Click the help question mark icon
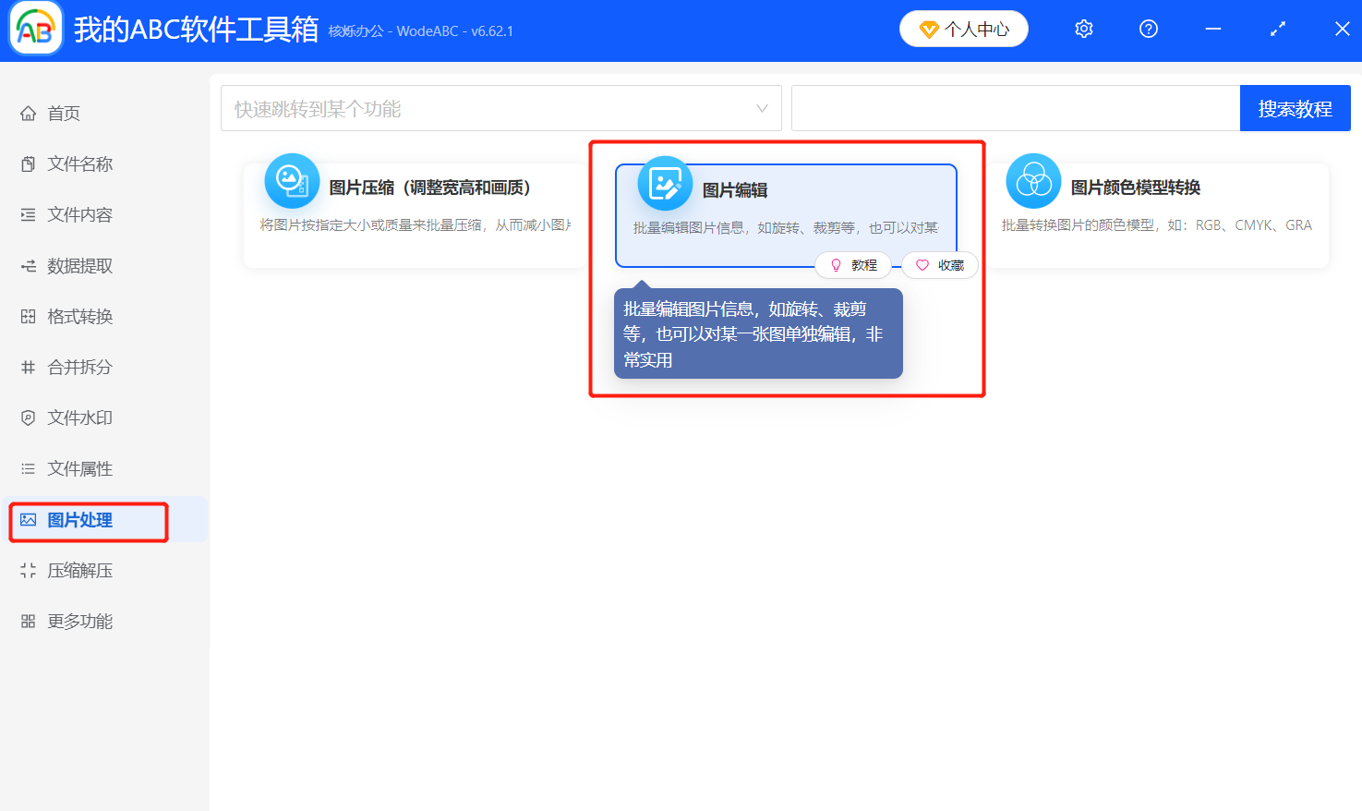This screenshot has width=1362, height=811. click(x=1148, y=29)
